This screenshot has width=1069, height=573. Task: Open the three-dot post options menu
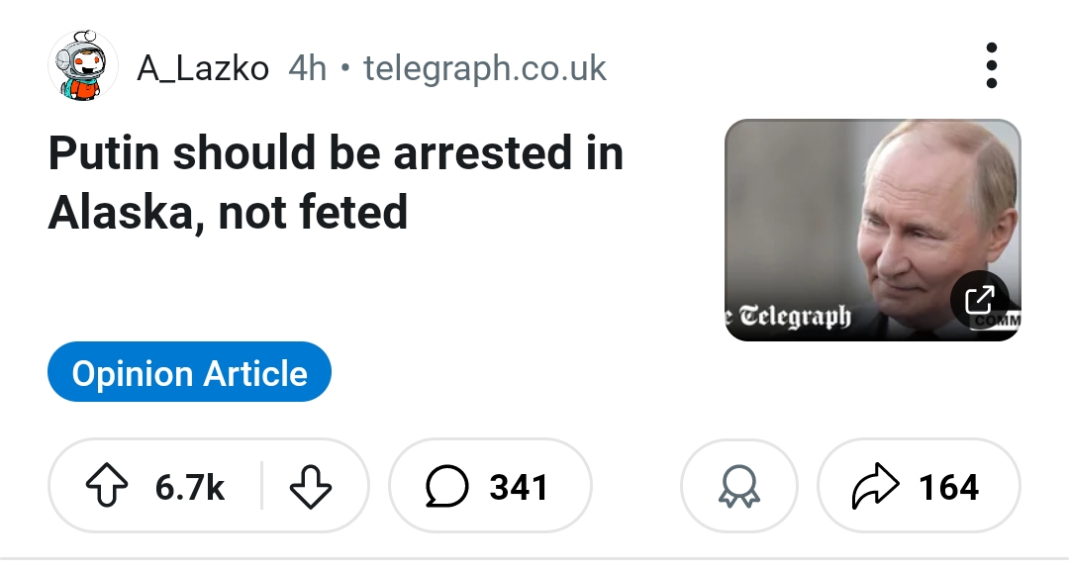tap(992, 66)
